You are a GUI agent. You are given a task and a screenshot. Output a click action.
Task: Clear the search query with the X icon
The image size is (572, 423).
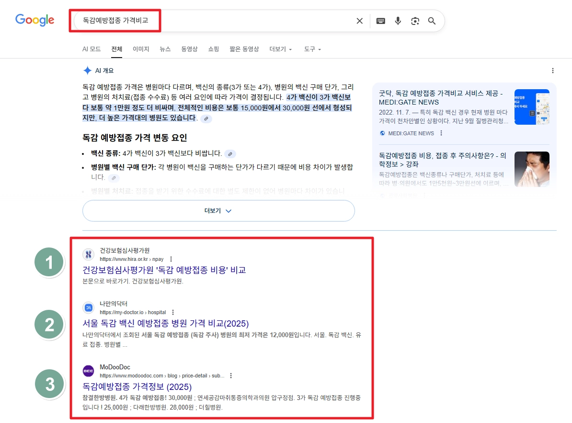tap(360, 21)
